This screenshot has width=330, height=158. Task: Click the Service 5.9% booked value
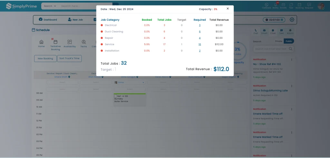(x=147, y=44)
